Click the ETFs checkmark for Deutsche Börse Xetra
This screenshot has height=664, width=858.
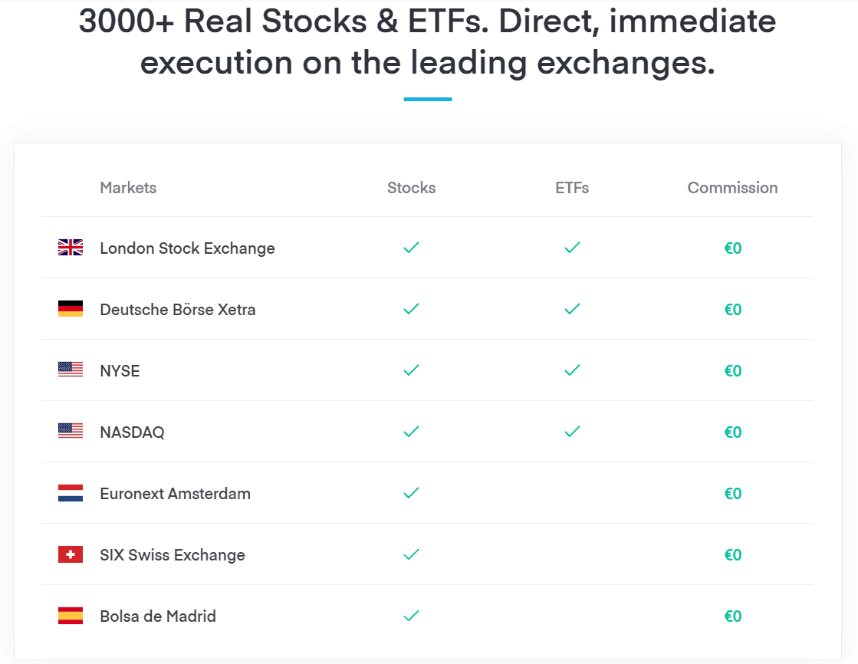(x=572, y=309)
